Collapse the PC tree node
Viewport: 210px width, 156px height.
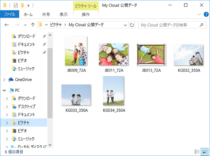(x=4, y=90)
